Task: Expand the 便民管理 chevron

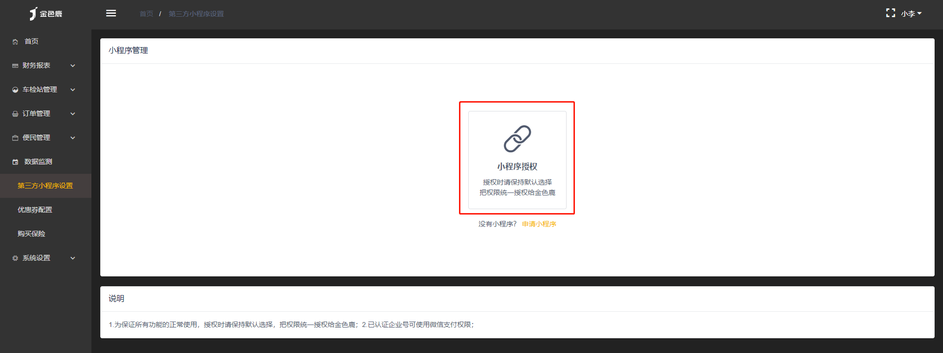Action: pyautogui.click(x=73, y=137)
